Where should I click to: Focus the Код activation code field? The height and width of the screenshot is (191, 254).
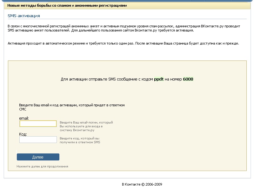(38, 139)
